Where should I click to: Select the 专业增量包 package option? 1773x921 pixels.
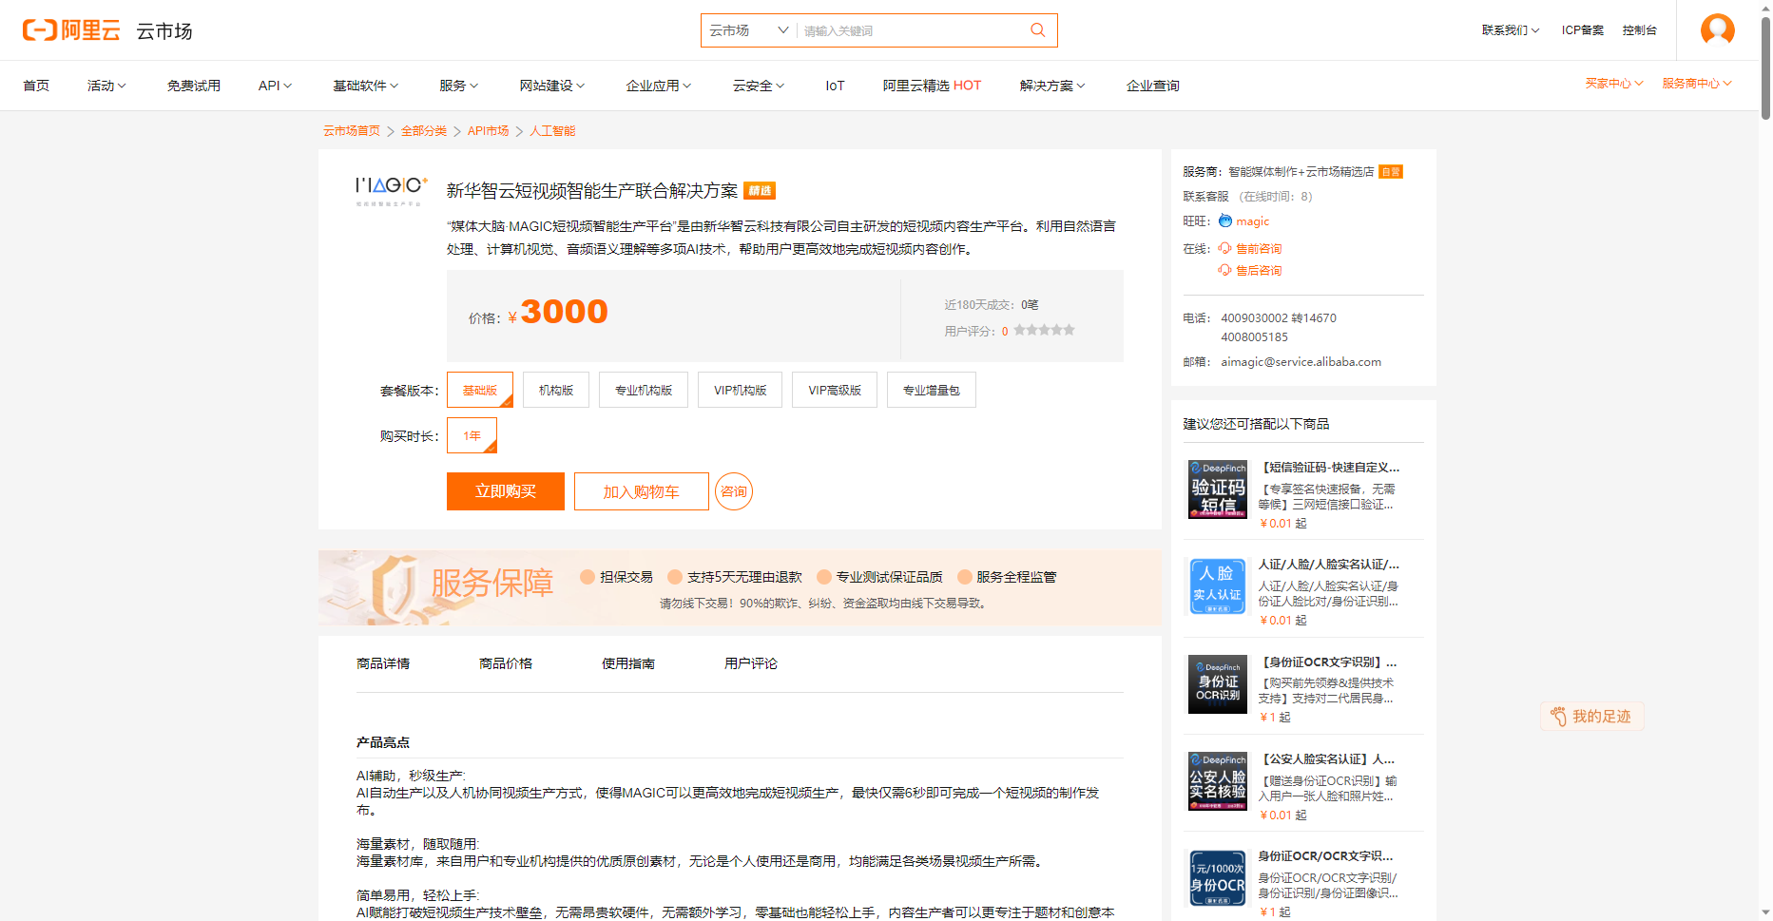932,391
